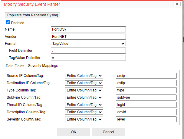Open the Type Column/Tag dropdown

tap(84, 90)
